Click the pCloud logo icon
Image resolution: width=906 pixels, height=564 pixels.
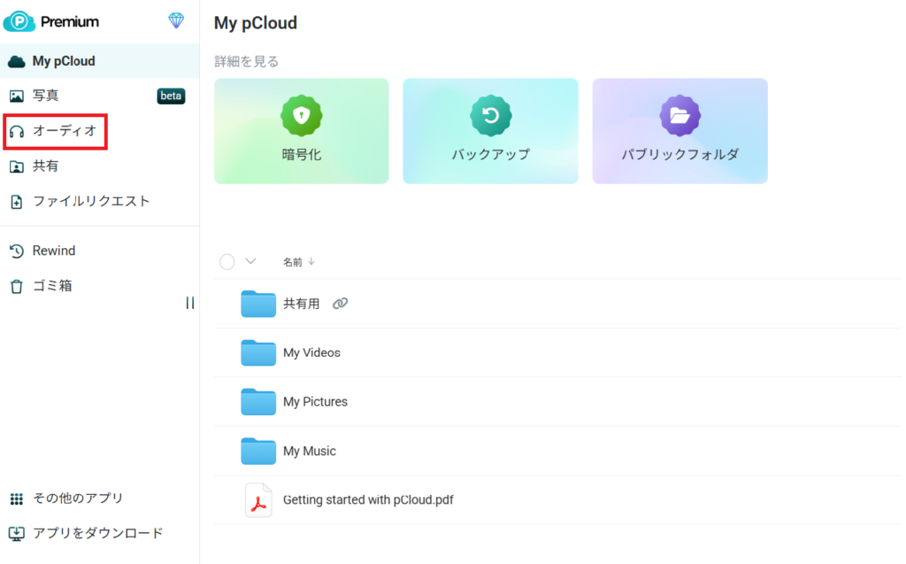pyautogui.click(x=19, y=21)
